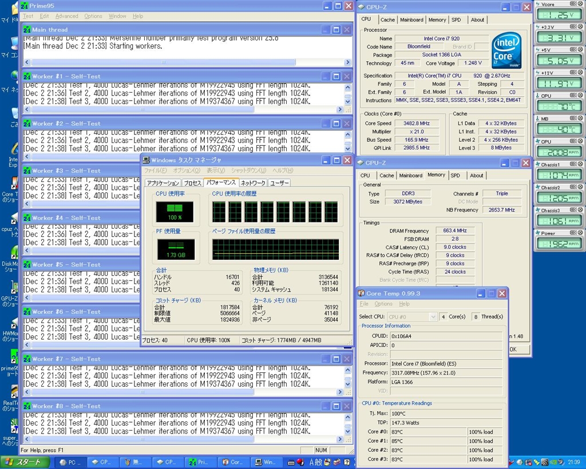Image resolution: width=586 pixels, height=469 pixels.
Task: Open the Advanced menu in Prime95
Action: point(66,17)
